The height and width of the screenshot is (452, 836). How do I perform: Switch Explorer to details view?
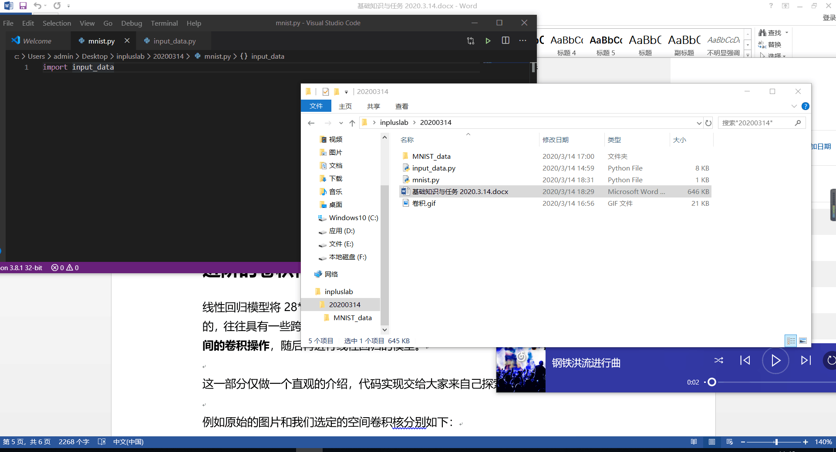pos(791,341)
